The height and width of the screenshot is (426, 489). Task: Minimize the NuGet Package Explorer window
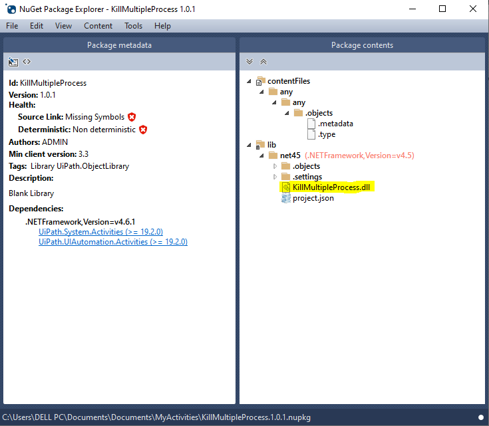click(412, 9)
